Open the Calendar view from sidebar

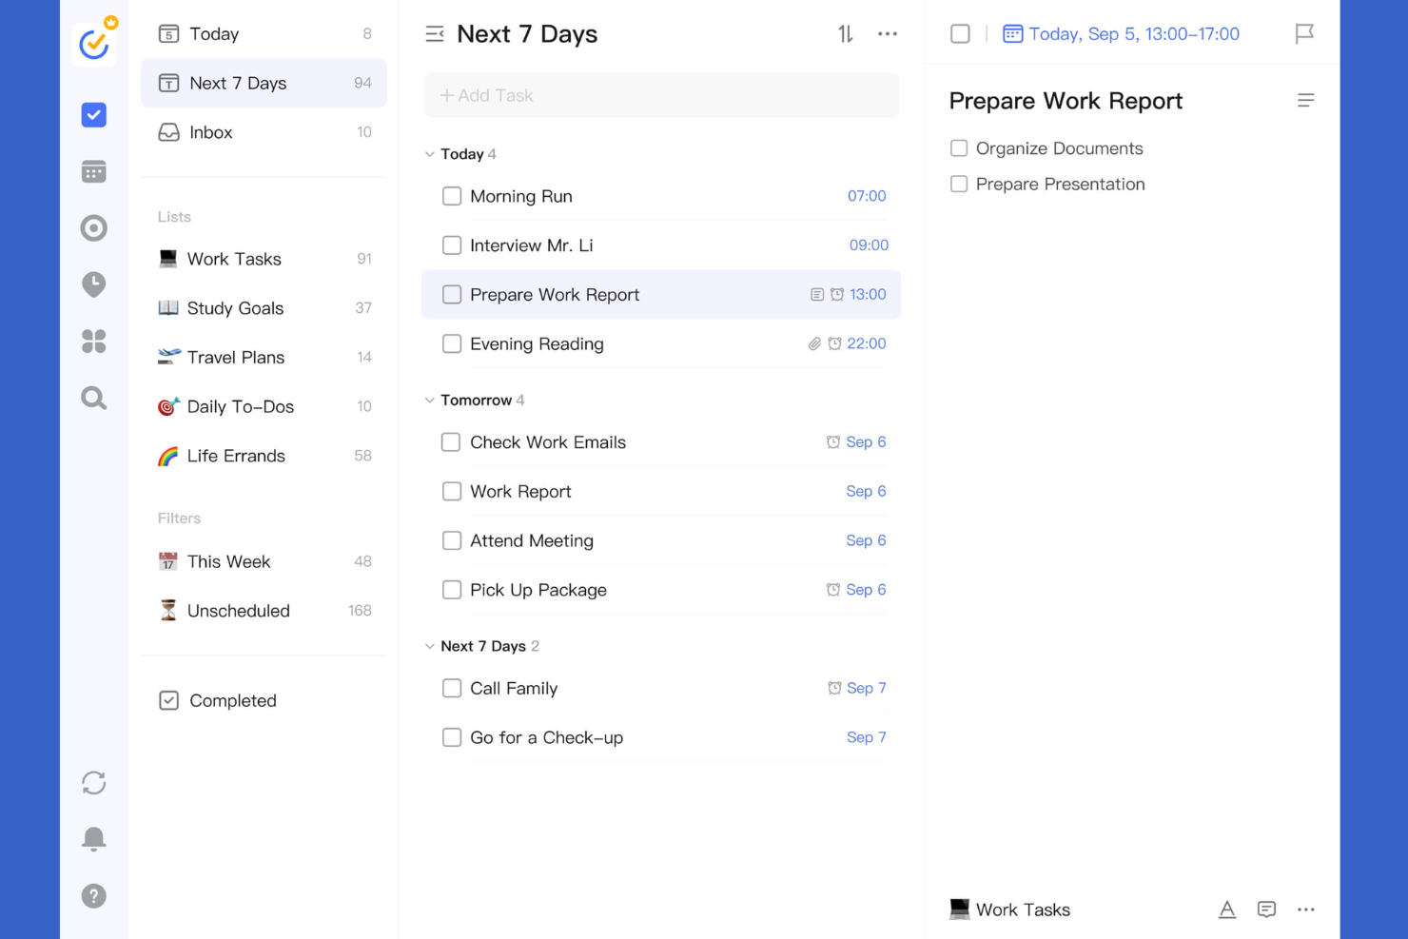[93, 171]
